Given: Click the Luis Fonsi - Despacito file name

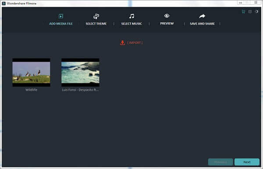Looking at the screenshot, I should [80, 90].
